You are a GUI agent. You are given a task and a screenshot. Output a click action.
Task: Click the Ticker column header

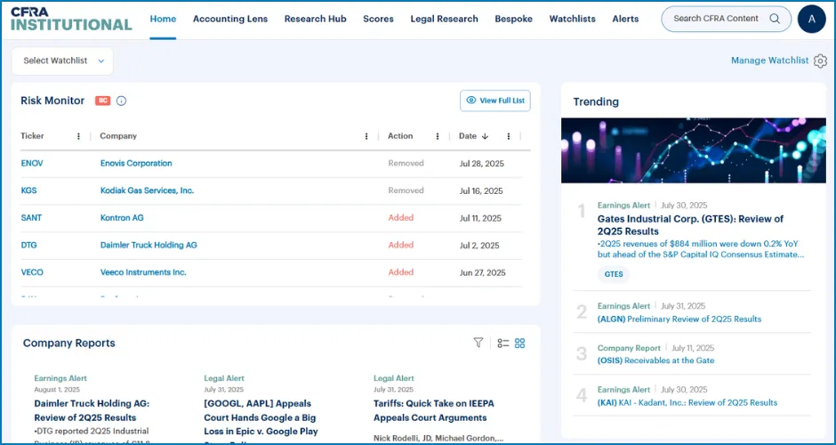tap(33, 136)
